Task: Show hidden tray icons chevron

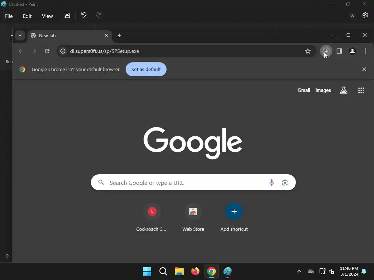Action: coord(299,271)
